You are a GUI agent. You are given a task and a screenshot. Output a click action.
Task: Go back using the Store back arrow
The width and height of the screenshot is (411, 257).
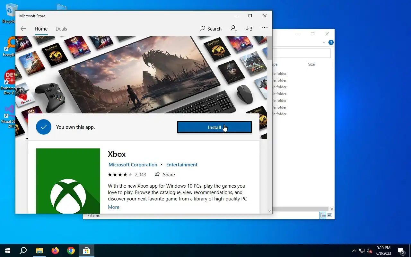point(23,29)
